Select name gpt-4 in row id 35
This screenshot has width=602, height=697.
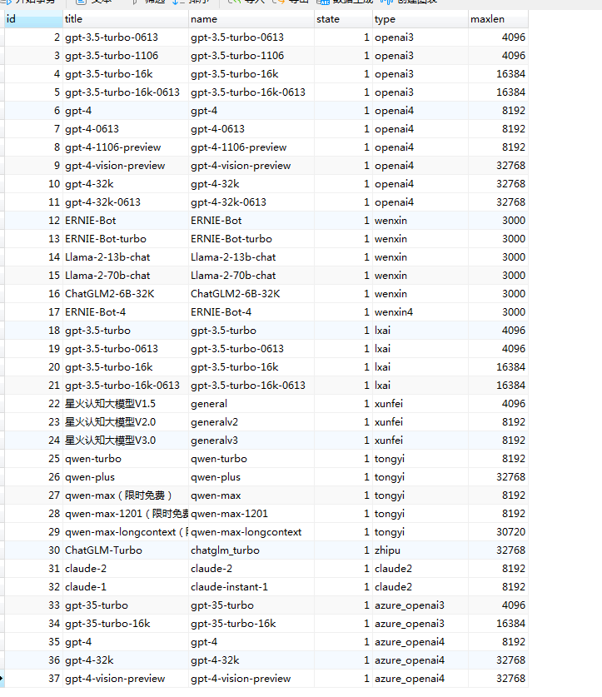(x=251, y=641)
